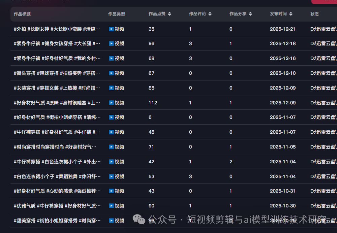
Task: Click publish date 2025-10-30
Action: click(x=283, y=206)
